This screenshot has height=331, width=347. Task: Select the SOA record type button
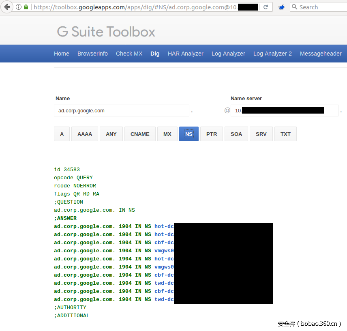[x=236, y=134]
